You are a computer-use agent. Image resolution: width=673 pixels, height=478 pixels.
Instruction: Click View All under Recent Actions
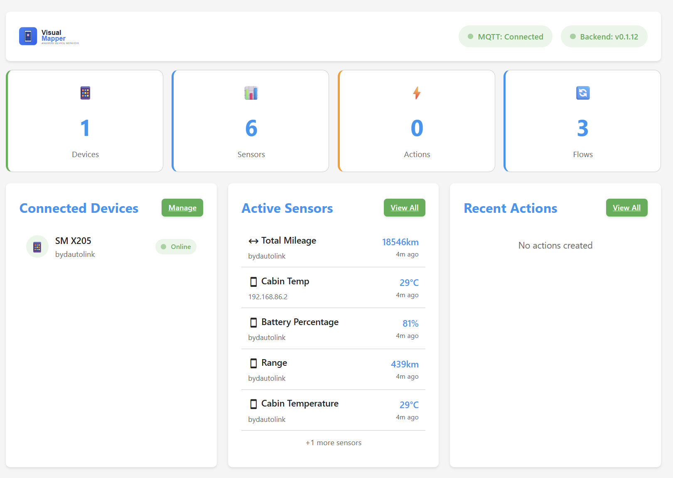[626, 207]
